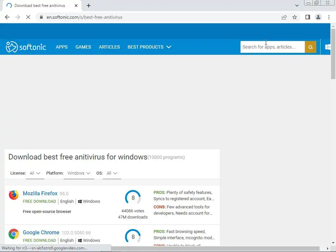
Task: Click the page heading 'Download best free anitivirus for windows'
Action: pyautogui.click(x=78, y=157)
